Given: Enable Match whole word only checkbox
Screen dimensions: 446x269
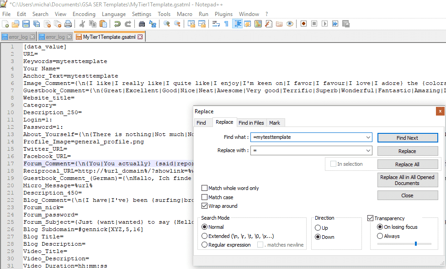Looking at the screenshot, I should click(204, 188).
